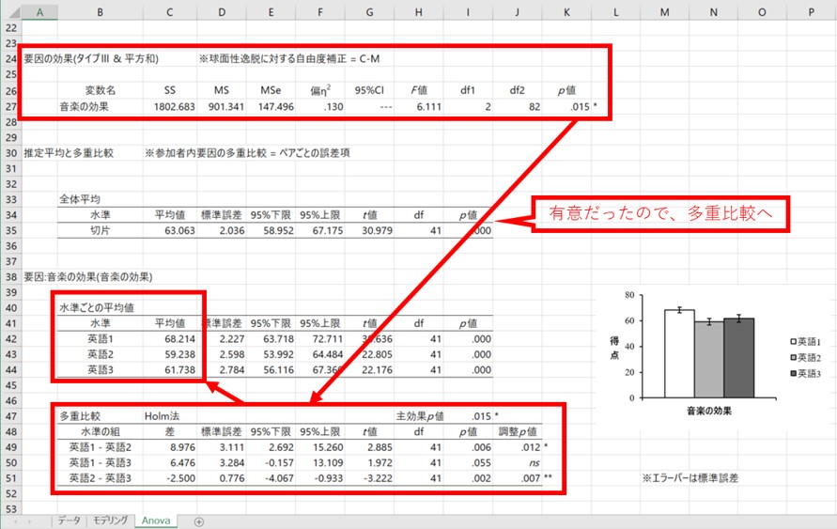Switch to the データ sheet tab
Viewport: 837px width, 529px height.
[68, 521]
